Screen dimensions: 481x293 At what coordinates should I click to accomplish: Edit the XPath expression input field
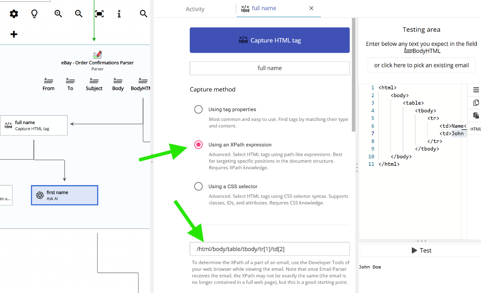pyautogui.click(x=269, y=249)
